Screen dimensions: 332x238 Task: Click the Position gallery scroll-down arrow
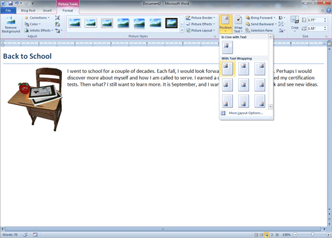[270, 106]
